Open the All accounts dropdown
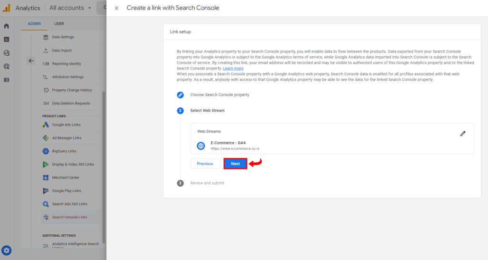The width and height of the screenshot is (488, 260). (x=71, y=8)
